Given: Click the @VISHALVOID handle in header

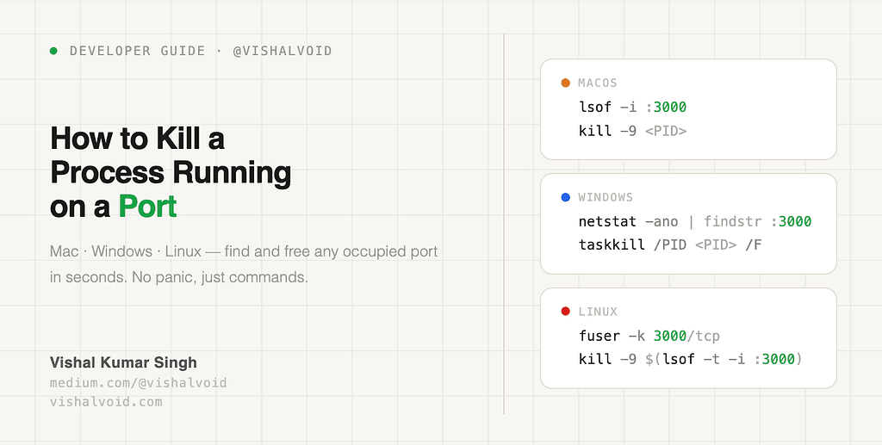Looking at the screenshot, I should pos(283,51).
